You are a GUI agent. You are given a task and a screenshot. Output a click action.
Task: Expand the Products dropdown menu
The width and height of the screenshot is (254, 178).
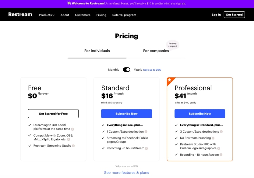click(47, 15)
